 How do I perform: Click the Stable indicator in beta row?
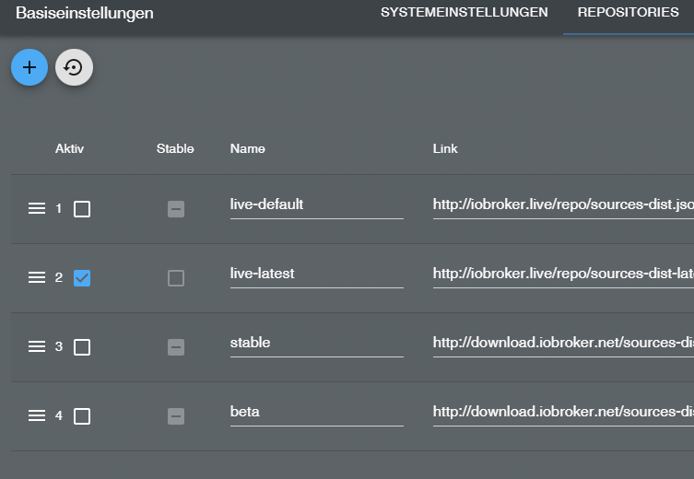click(176, 416)
